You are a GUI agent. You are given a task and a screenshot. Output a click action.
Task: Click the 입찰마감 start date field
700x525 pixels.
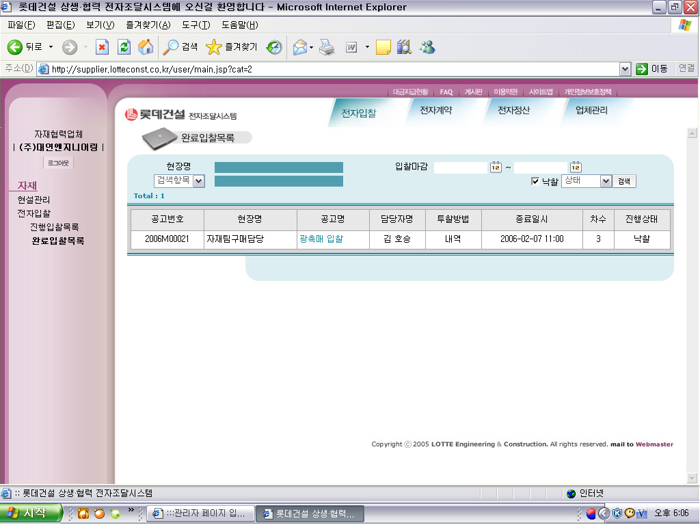(461, 167)
